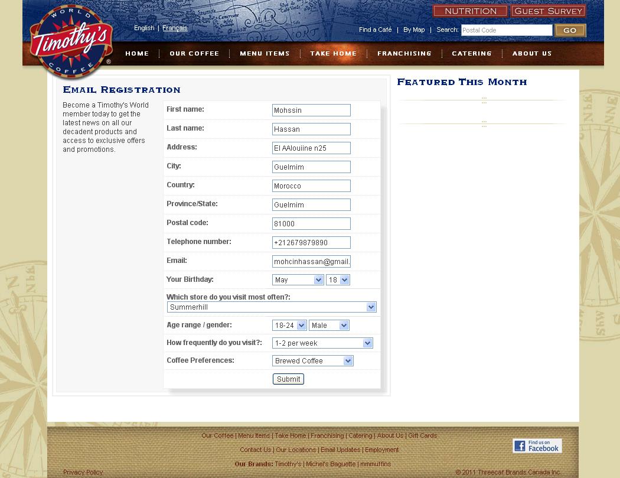Open the Find a Café link
Image resolution: width=620 pixels, height=478 pixels.
point(375,30)
